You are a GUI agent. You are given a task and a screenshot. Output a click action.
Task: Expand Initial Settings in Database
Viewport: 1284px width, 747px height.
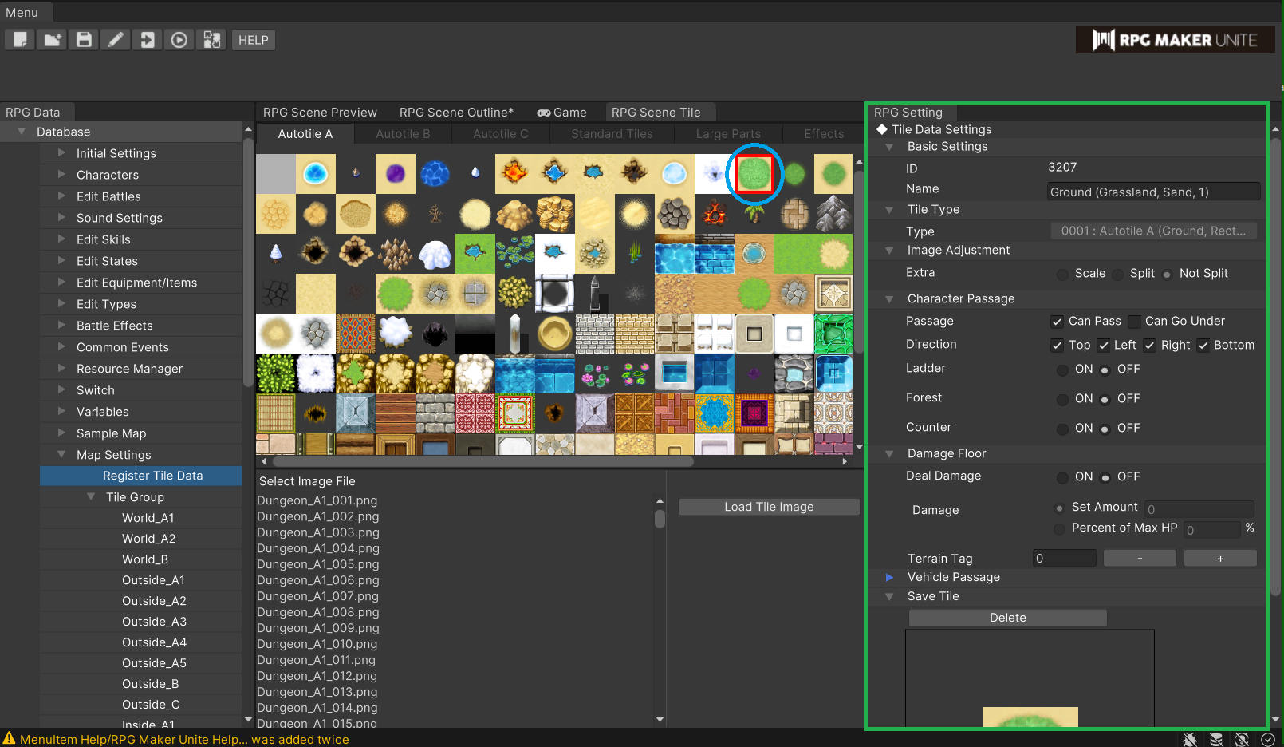(x=61, y=152)
